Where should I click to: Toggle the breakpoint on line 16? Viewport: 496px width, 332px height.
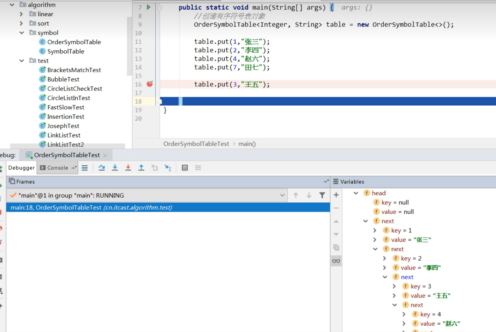point(150,84)
